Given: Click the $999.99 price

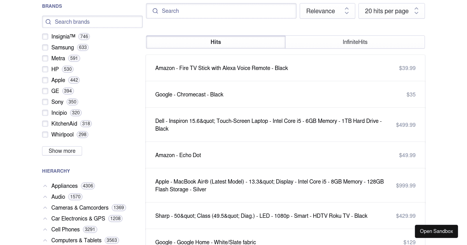Looking at the screenshot, I should pyautogui.click(x=406, y=185).
